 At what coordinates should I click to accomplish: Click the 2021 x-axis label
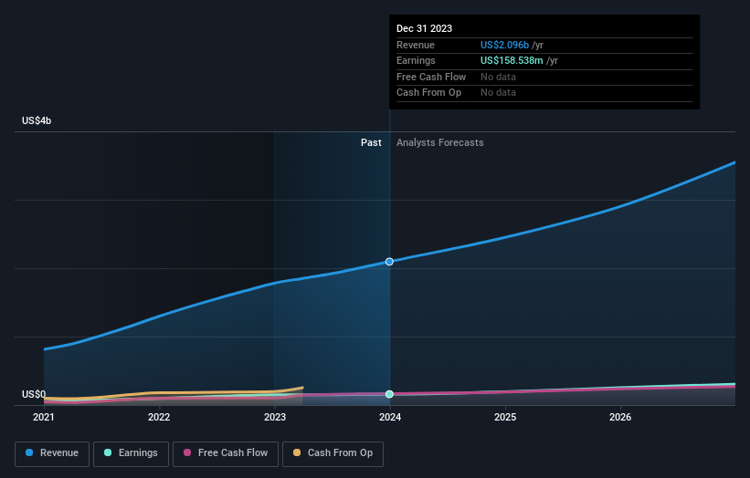click(x=44, y=417)
